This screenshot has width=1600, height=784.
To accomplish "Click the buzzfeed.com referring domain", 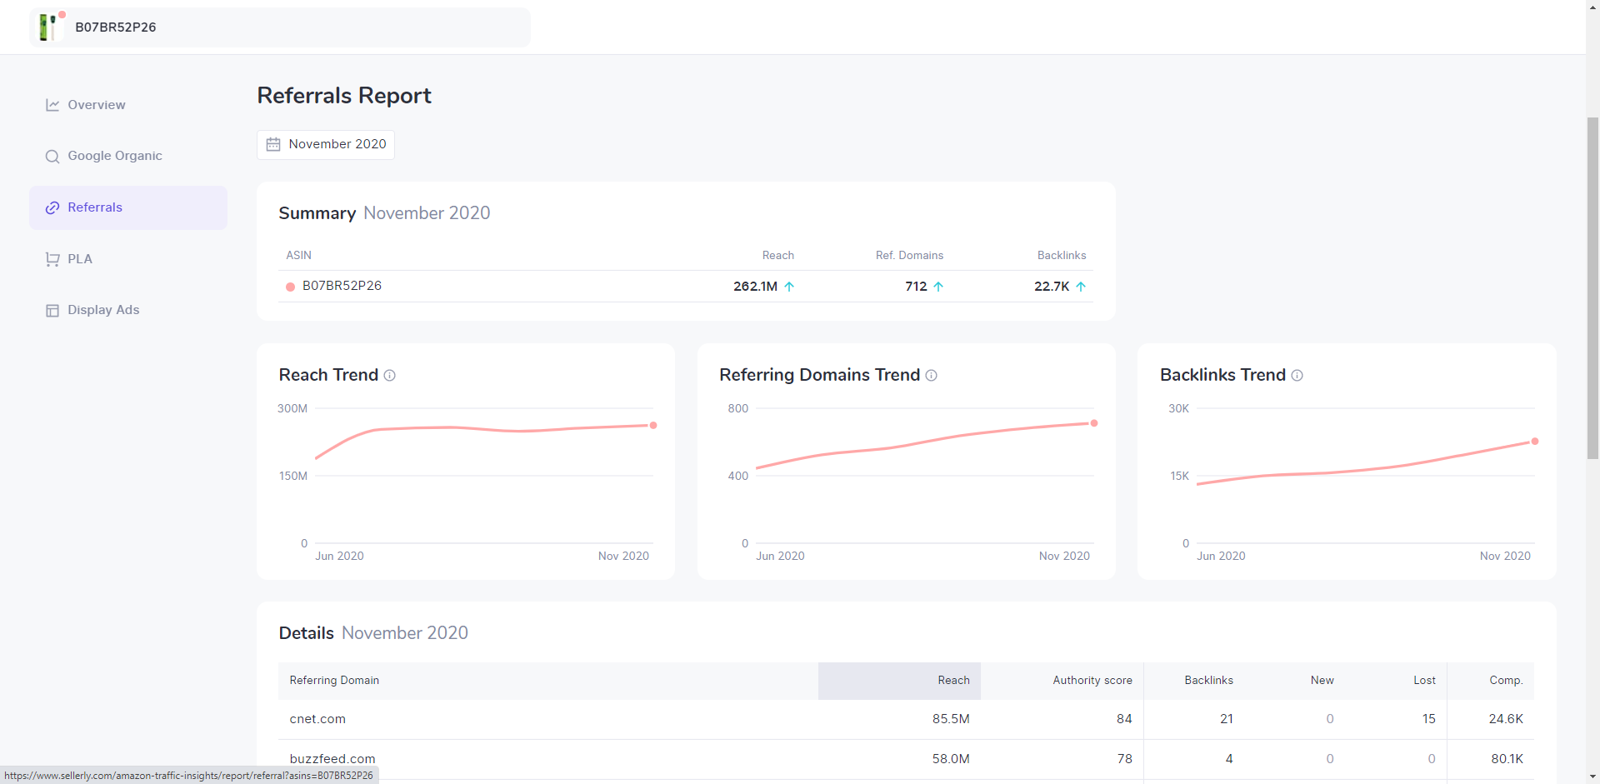I will 332,759.
